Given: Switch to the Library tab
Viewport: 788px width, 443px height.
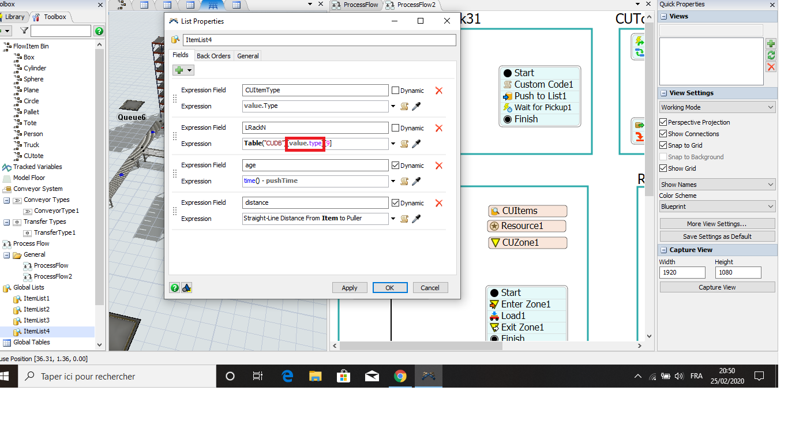Looking at the screenshot, I should (15, 17).
